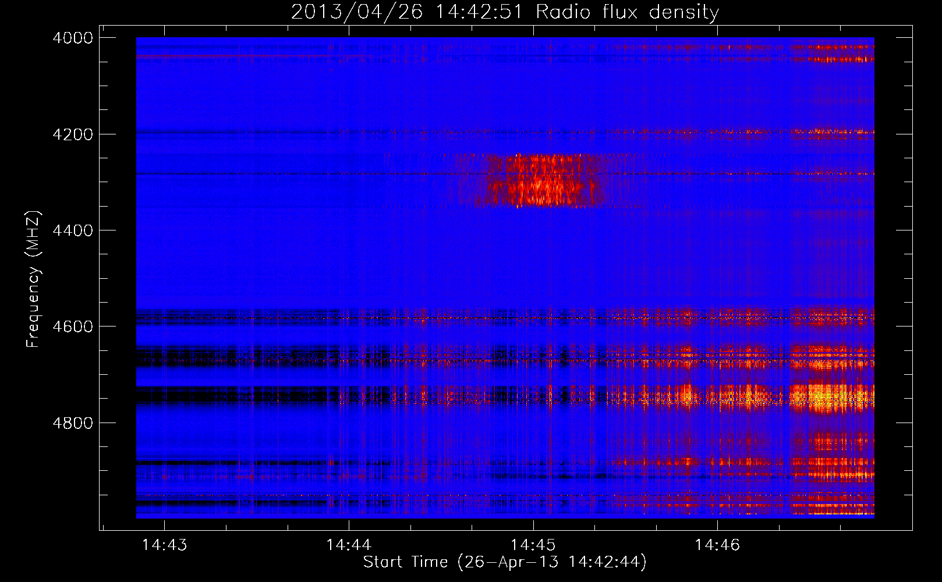Click the 4000 frequency tick label

pyautogui.click(x=73, y=38)
